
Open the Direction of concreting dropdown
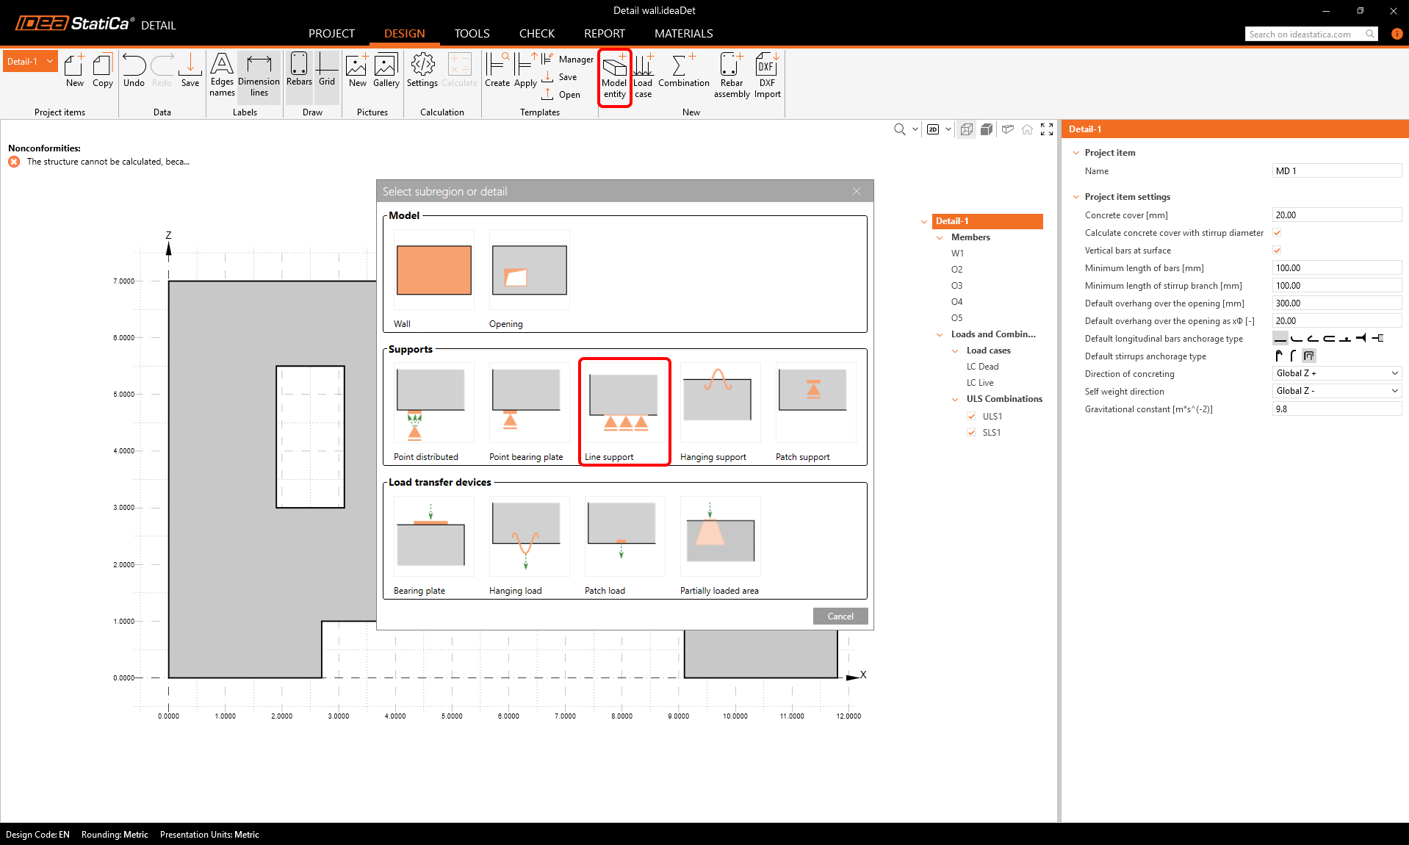(x=1336, y=373)
